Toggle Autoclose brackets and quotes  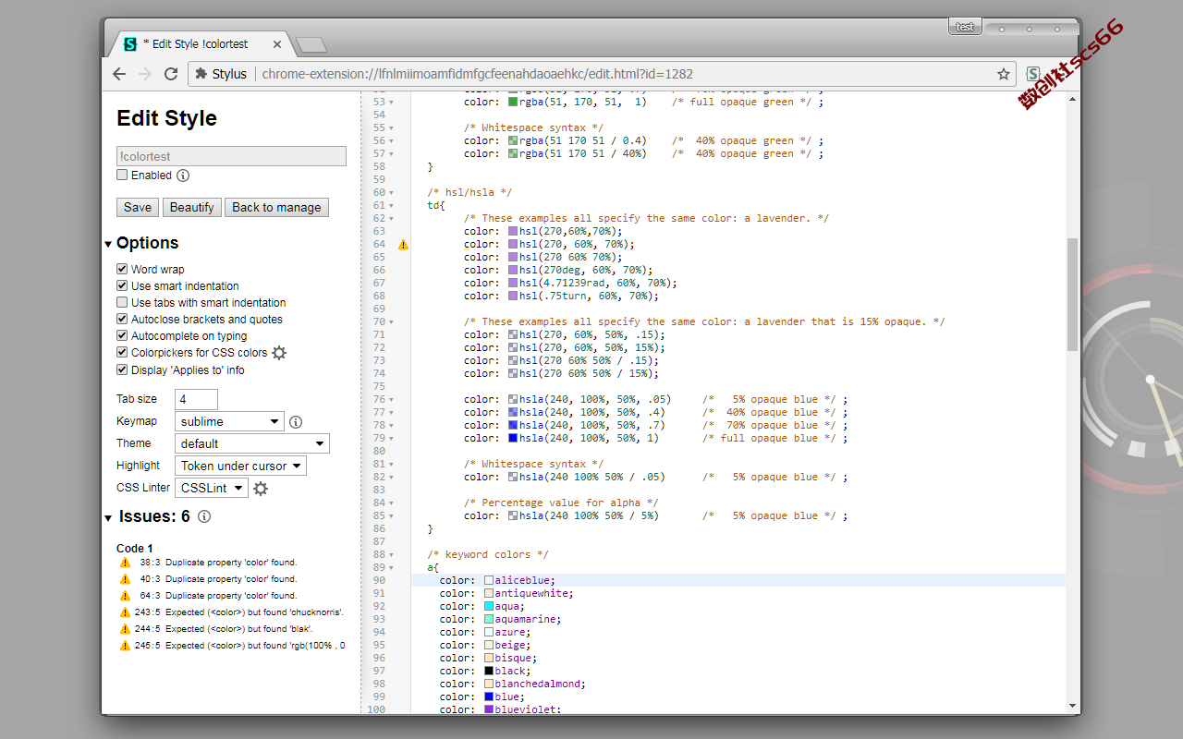tap(122, 319)
